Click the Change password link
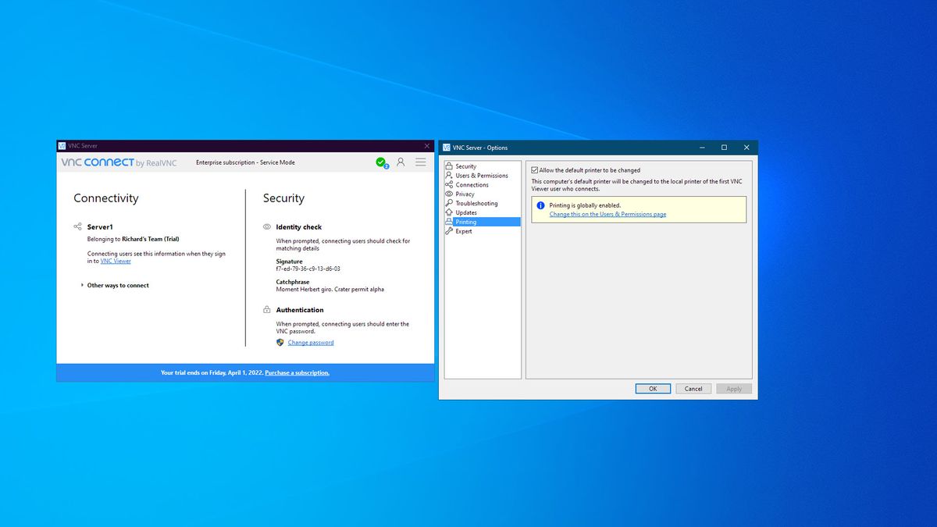 click(x=310, y=342)
